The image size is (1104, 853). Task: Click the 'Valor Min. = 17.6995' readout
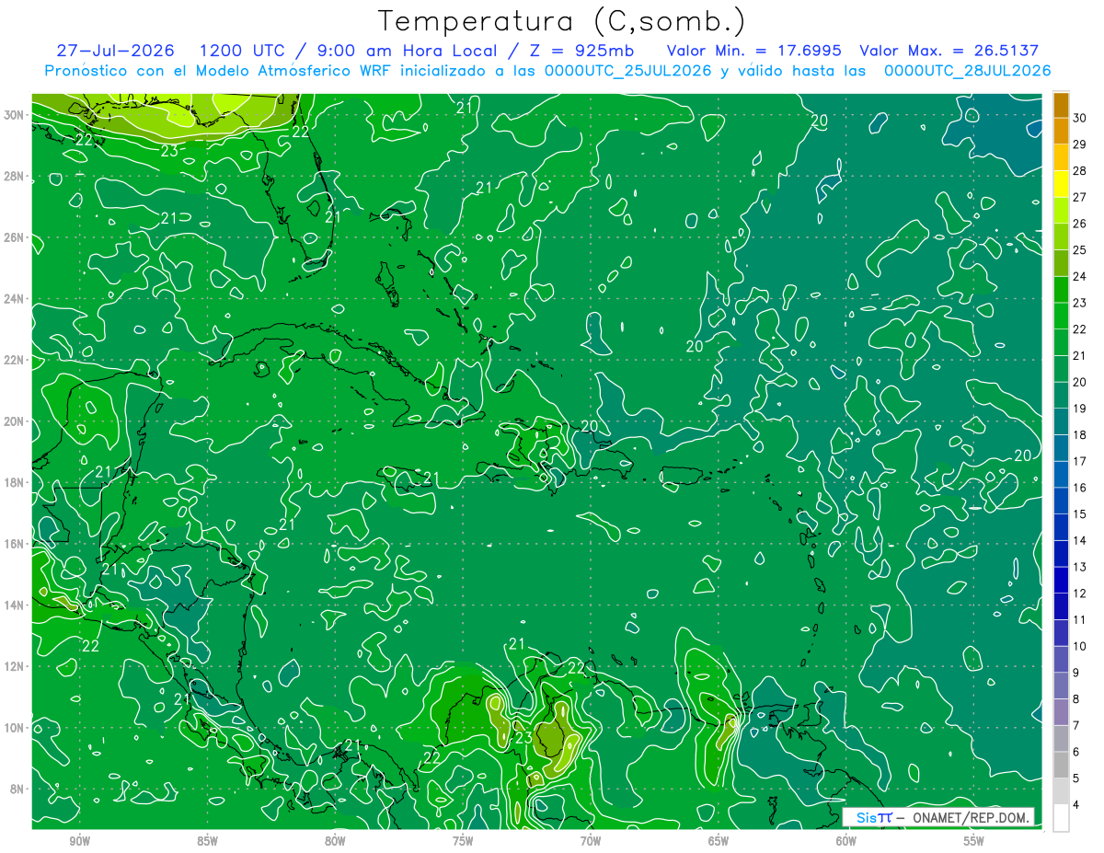[x=755, y=51]
